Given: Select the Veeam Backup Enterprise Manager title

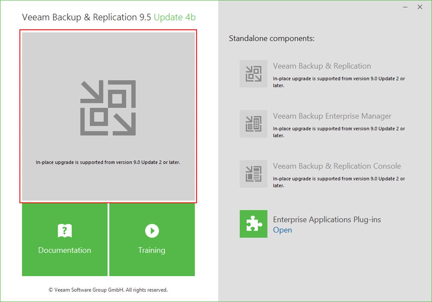Looking at the screenshot, I should pyautogui.click(x=332, y=116).
